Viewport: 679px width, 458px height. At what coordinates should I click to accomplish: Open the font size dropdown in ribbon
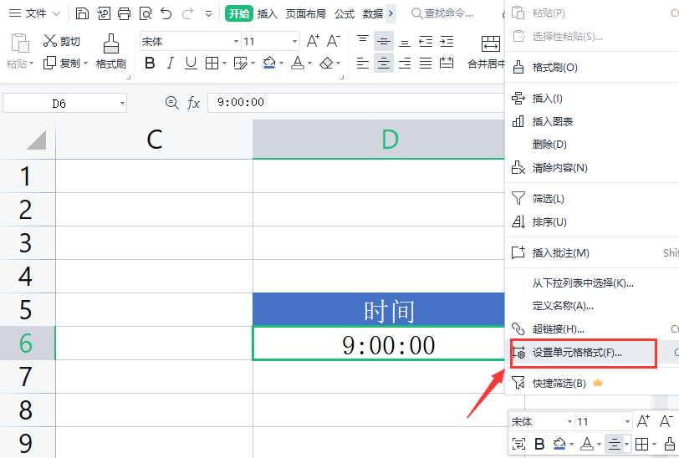(x=294, y=42)
